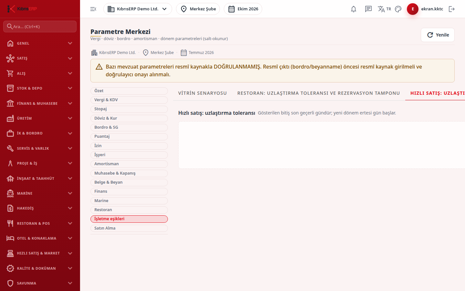Image resolution: width=465 pixels, height=291 pixels.
Task: Open the Savunma shield icon
Action: coord(10,283)
